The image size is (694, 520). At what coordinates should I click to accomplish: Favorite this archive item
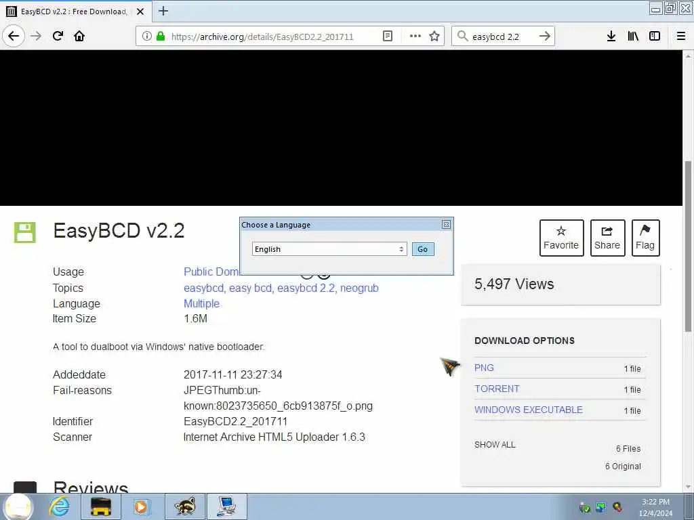(x=561, y=238)
